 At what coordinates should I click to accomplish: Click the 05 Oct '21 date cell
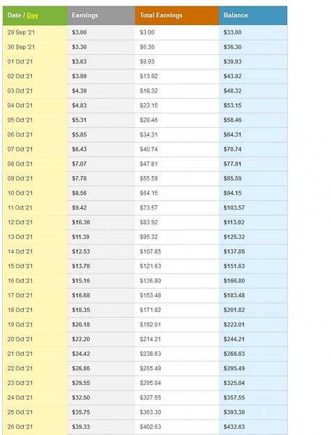35,120
